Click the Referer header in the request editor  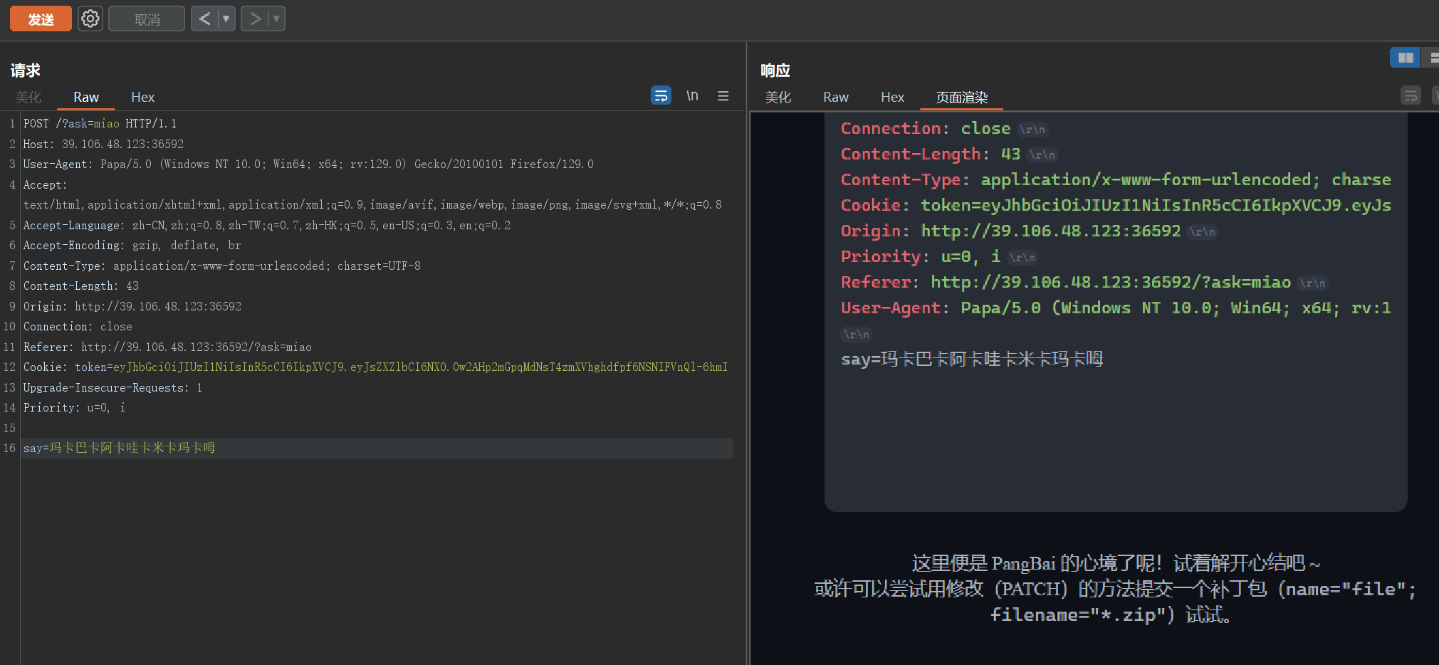coord(167,347)
